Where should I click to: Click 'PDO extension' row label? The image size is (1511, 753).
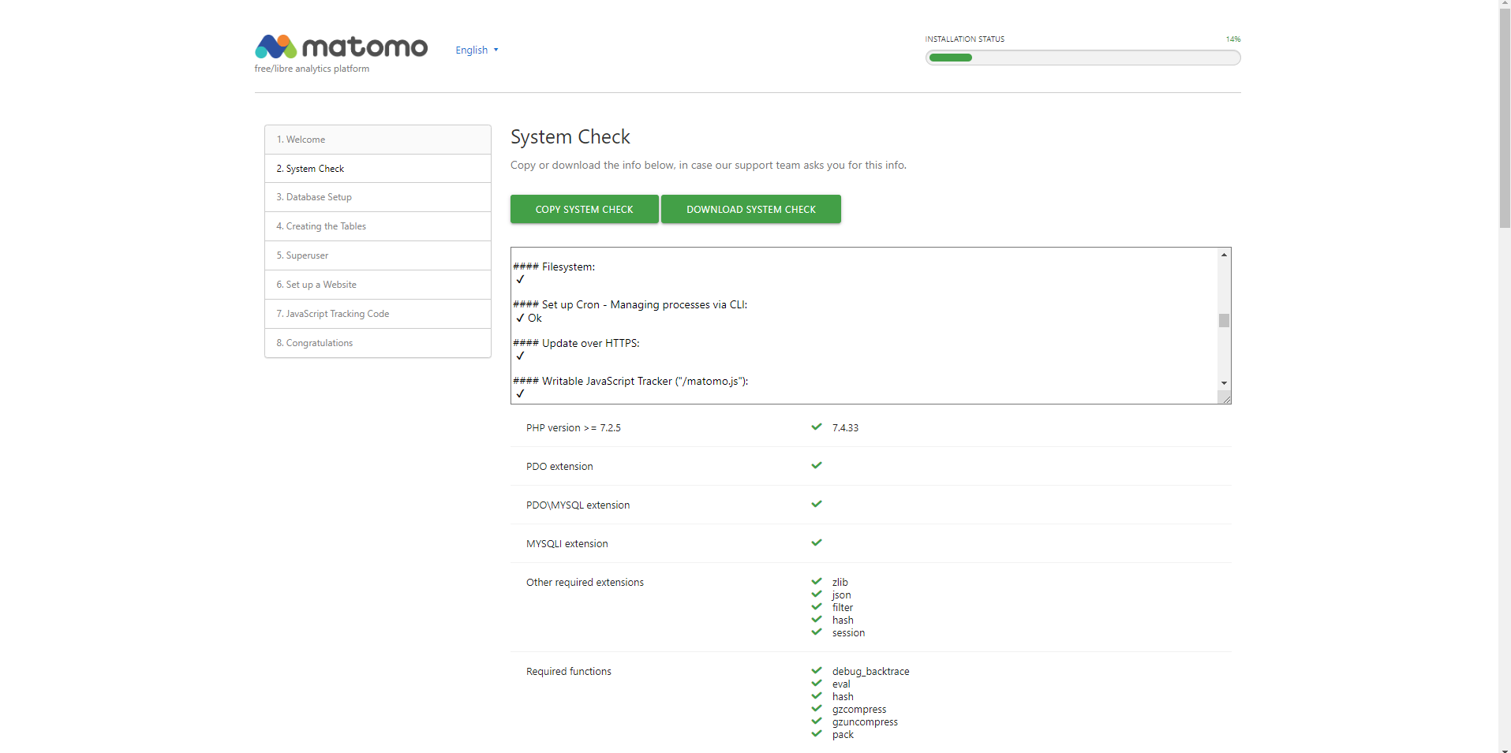pos(559,467)
